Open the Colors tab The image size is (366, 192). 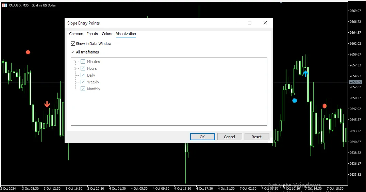click(107, 34)
